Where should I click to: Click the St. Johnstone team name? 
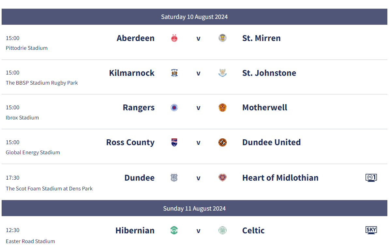[x=269, y=73]
